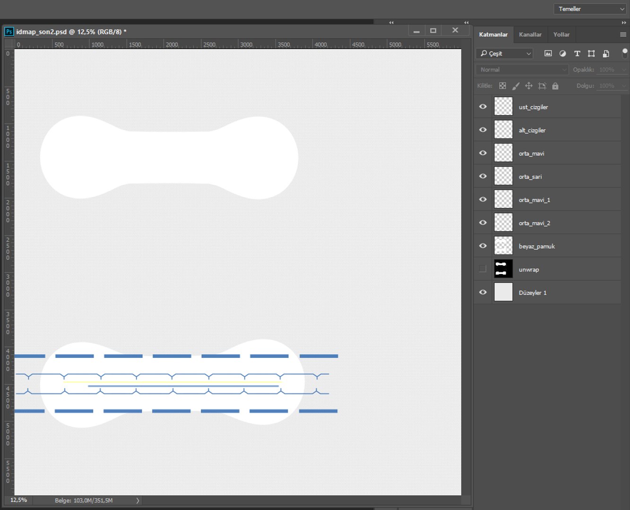
Task: Select the unwrap layer name
Action: pos(529,270)
